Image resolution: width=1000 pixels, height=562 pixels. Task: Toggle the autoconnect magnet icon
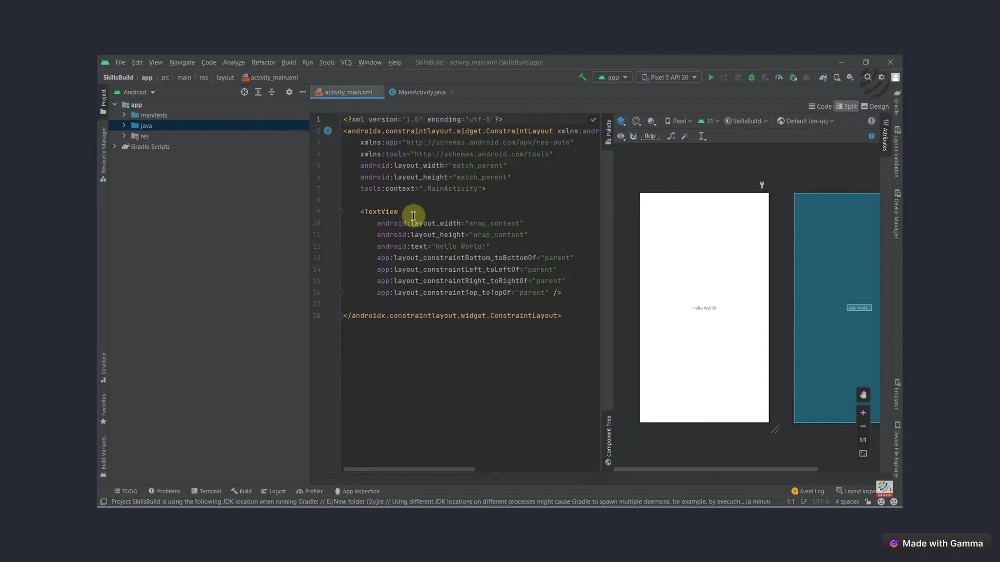pos(633,136)
